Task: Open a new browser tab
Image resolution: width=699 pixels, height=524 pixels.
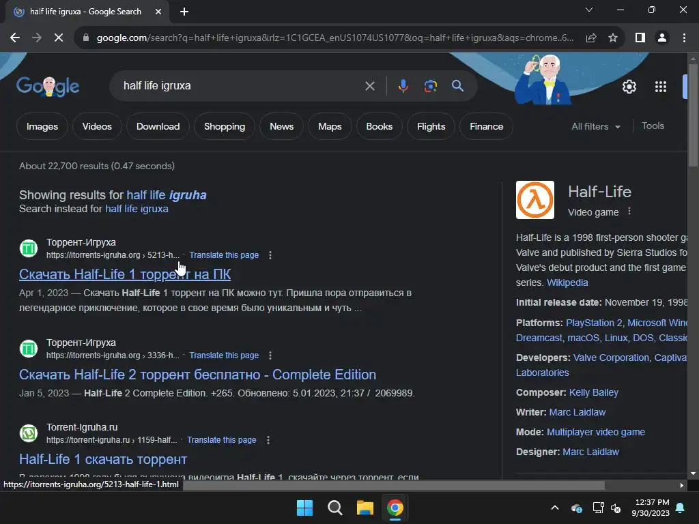Action: coord(184,12)
